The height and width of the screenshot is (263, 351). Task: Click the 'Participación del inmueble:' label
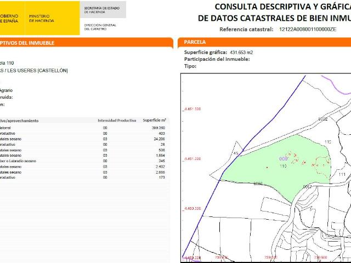coord(217,59)
